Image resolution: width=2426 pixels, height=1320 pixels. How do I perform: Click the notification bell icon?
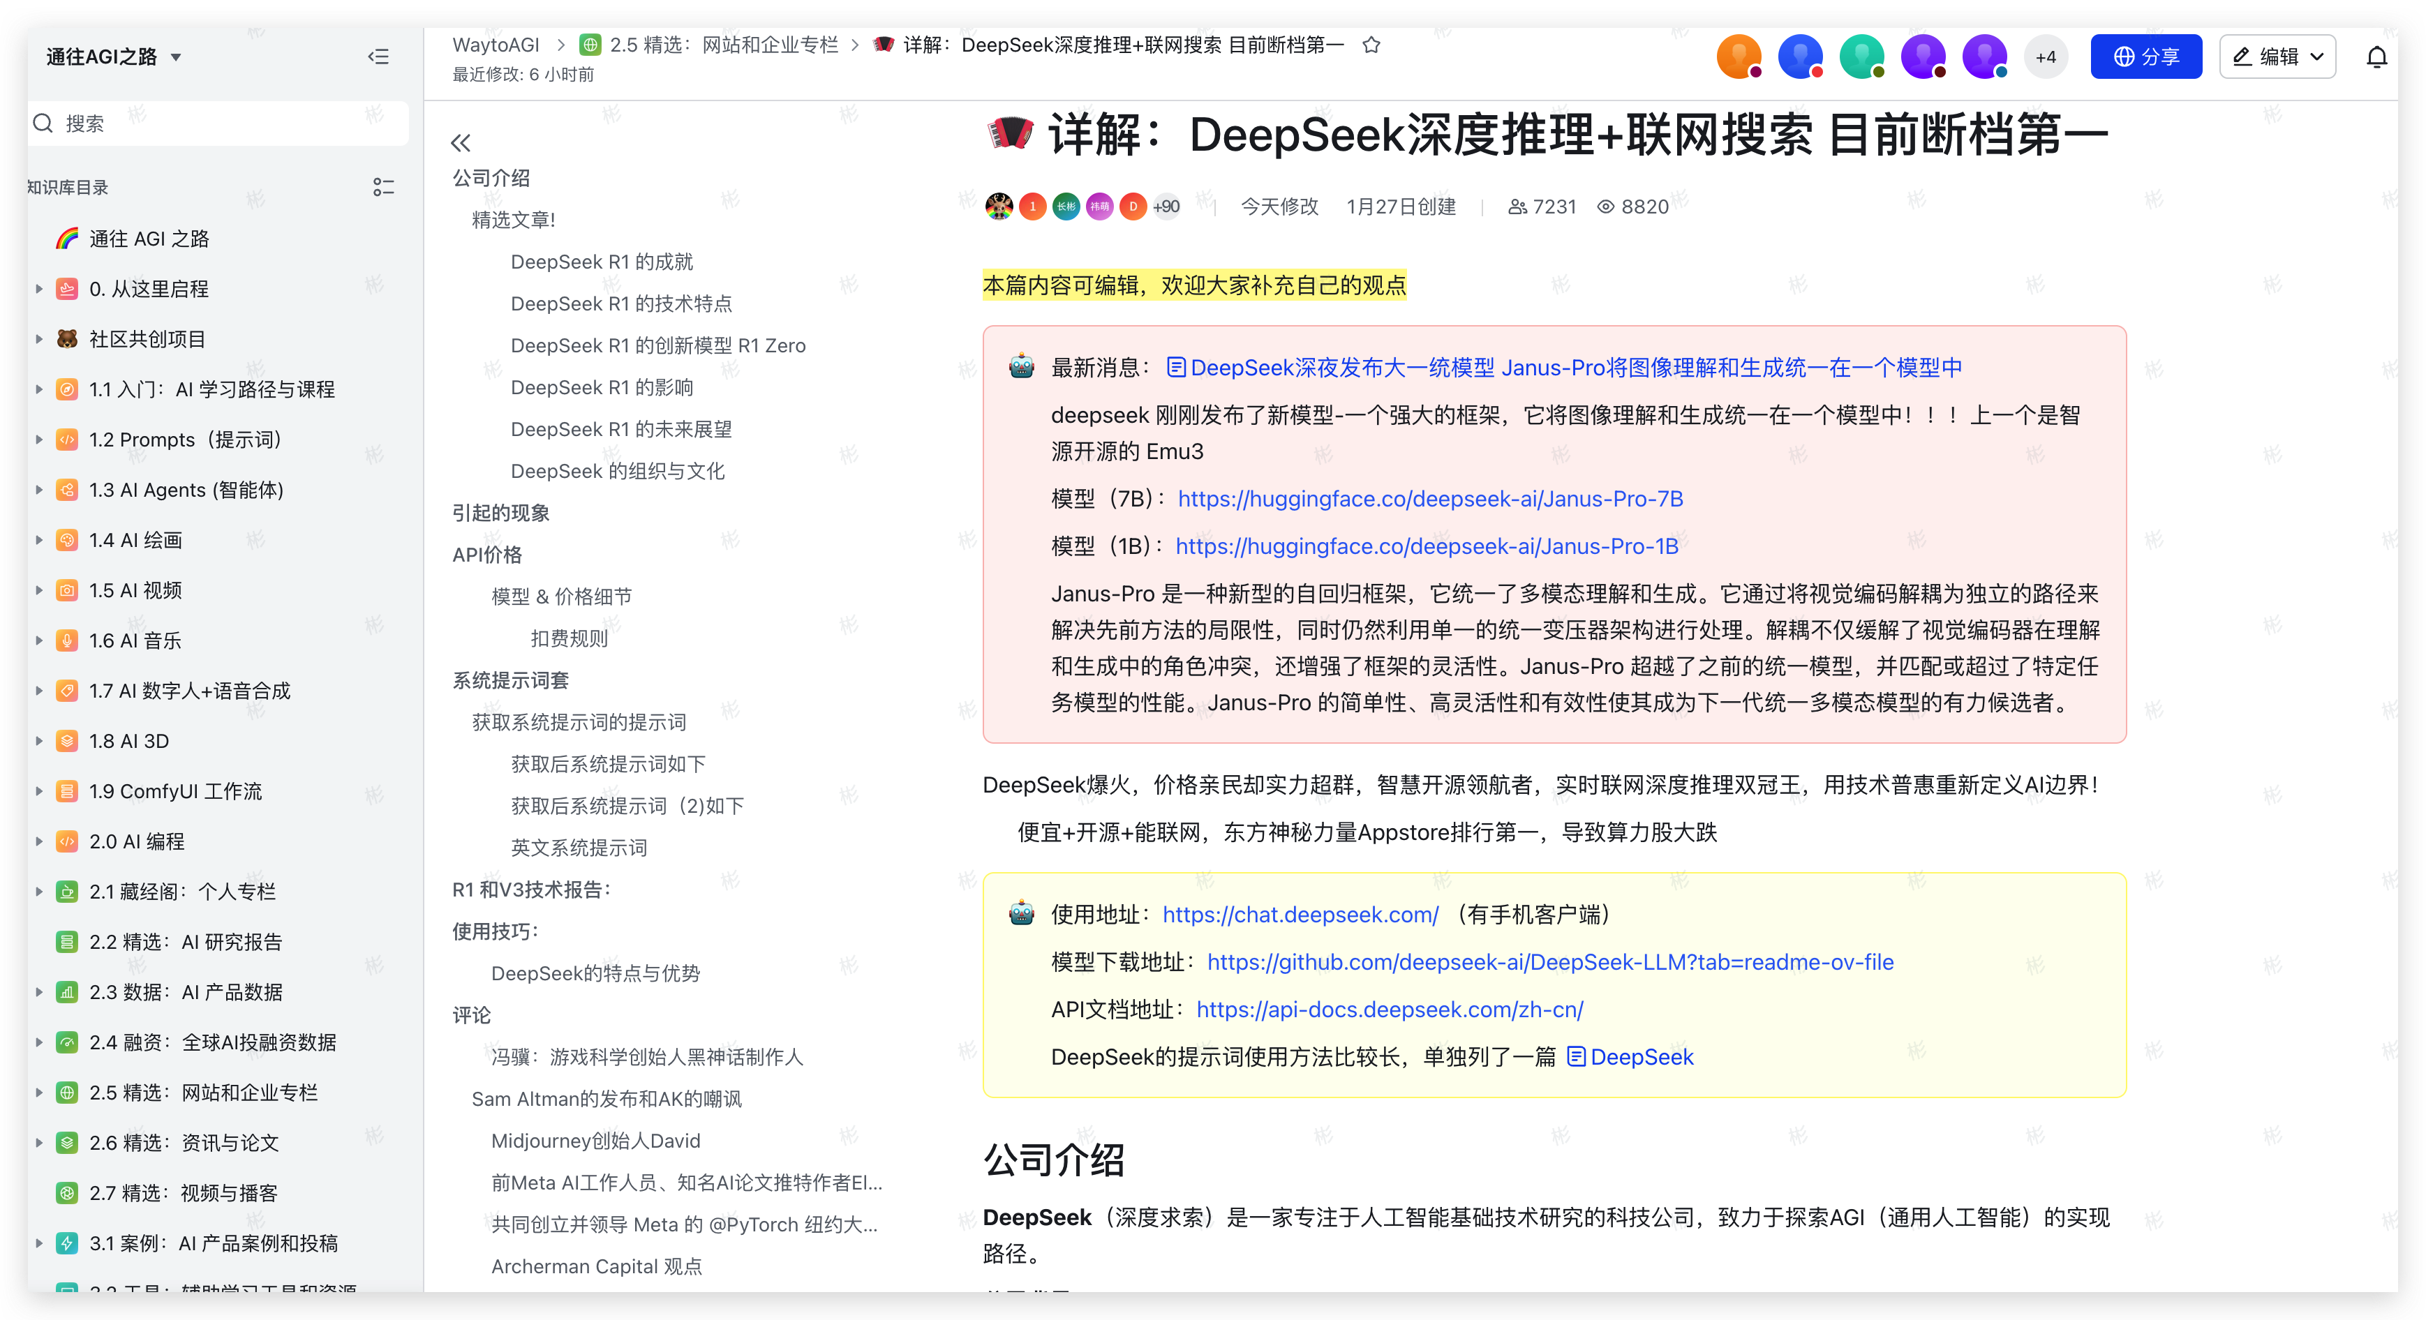point(2376,57)
